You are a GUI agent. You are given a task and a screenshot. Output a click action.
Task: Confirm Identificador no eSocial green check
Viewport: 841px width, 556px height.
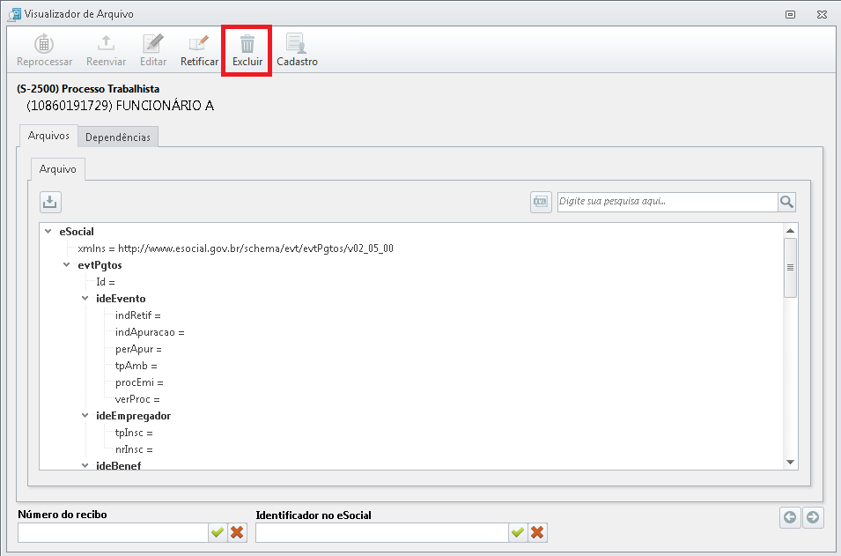coord(518,532)
